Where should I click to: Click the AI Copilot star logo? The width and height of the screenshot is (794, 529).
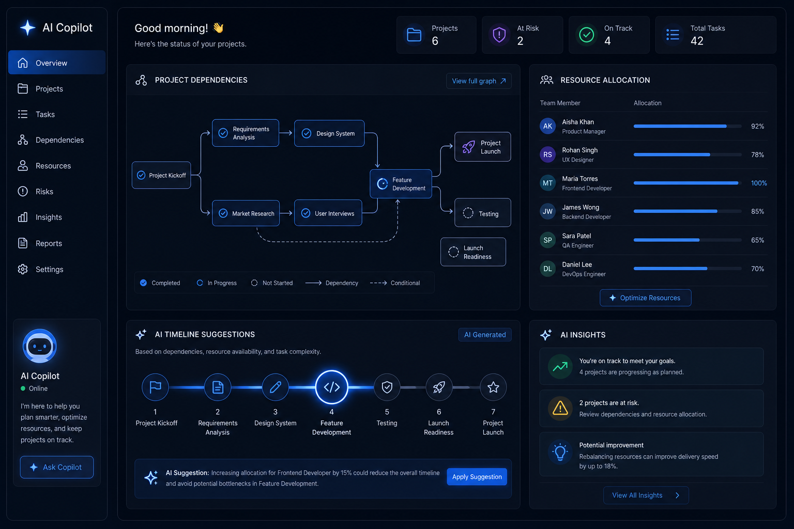[x=27, y=27]
